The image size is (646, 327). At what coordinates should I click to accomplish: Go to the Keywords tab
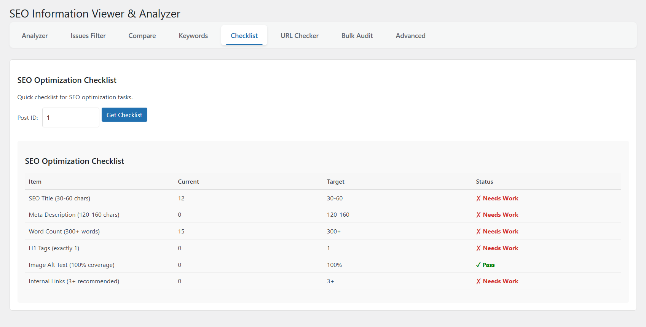pyautogui.click(x=193, y=35)
